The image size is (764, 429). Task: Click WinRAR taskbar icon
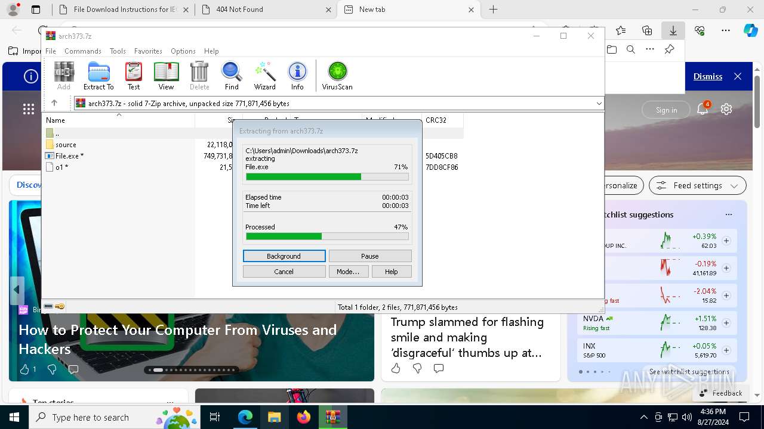click(x=333, y=417)
